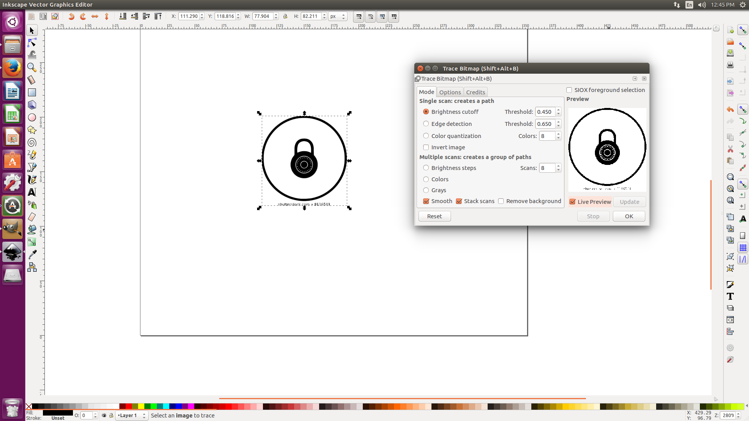This screenshot has height=421, width=749.
Task: Select the Node editing tool
Action: pyautogui.click(x=32, y=42)
